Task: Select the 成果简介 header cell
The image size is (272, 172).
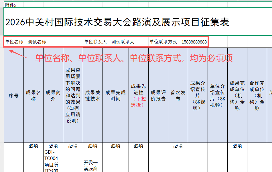Action: pyautogui.click(x=53, y=96)
